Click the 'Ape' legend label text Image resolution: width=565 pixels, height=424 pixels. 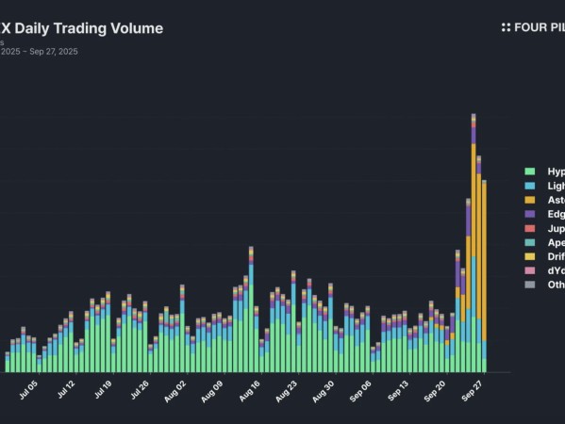pos(556,242)
